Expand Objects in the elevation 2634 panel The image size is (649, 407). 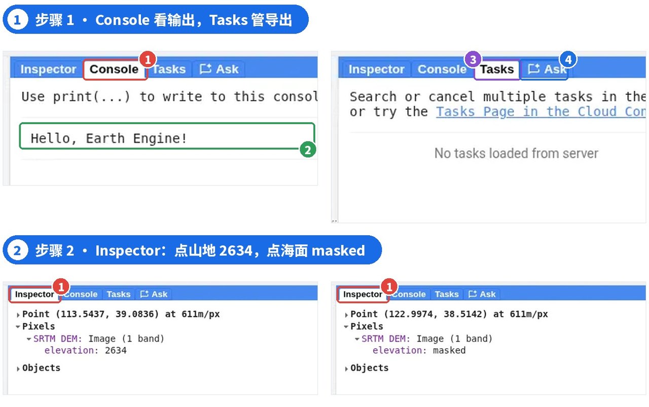(19, 368)
